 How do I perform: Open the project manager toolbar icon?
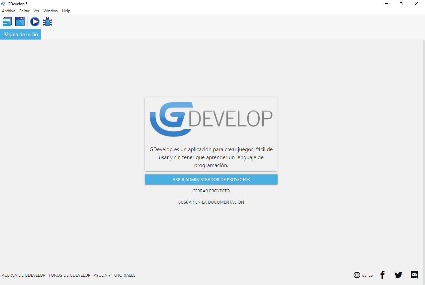point(7,22)
